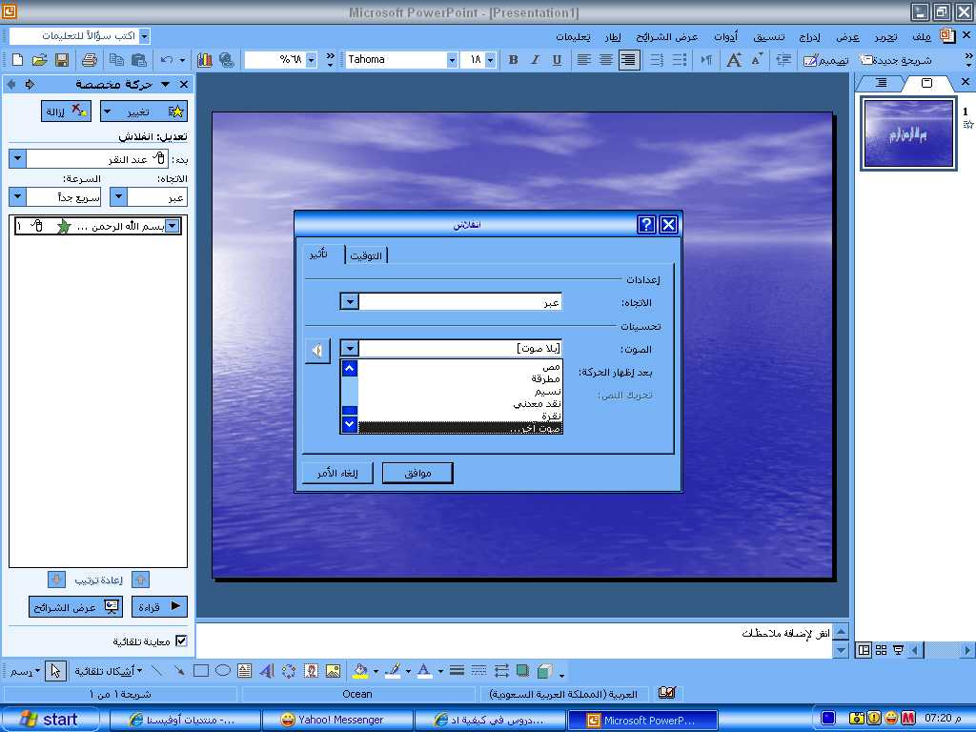Switch to Normal view button

coord(864,650)
